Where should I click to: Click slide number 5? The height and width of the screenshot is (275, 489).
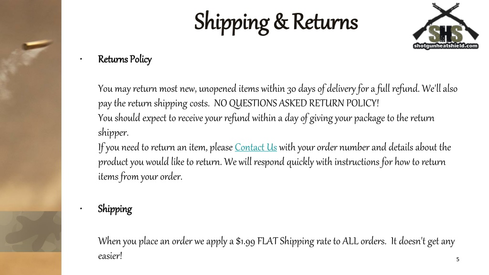click(x=457, y=259)
